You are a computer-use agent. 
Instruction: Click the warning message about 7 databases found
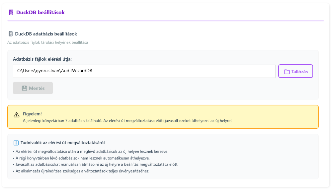127,120
